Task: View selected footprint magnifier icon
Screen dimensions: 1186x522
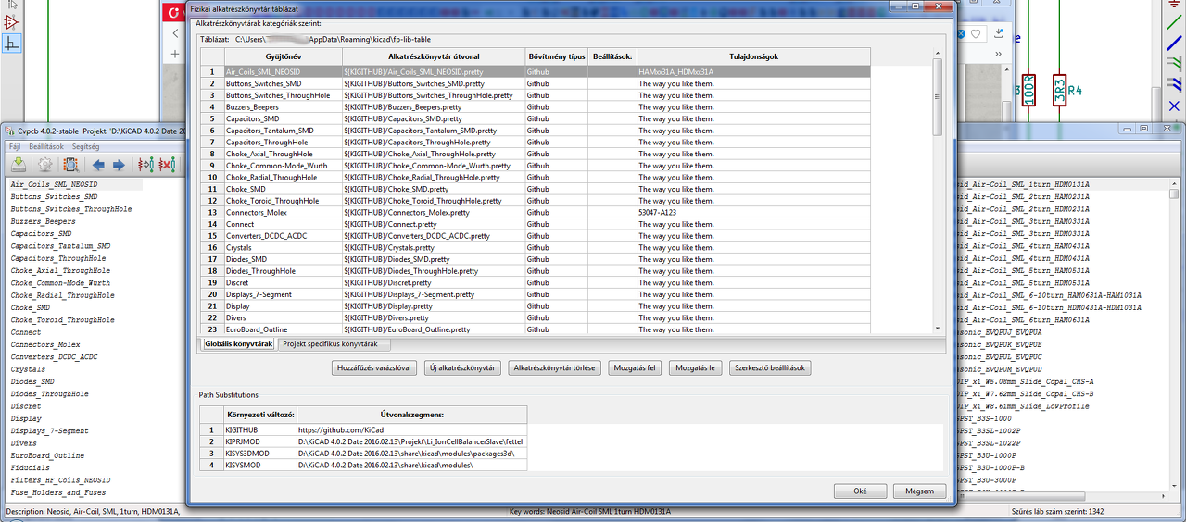Action: (69, 165)
